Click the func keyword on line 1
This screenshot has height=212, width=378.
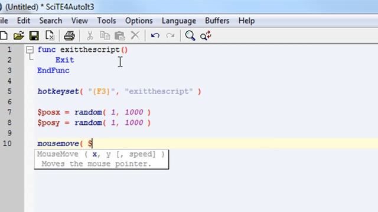(47, 49)
